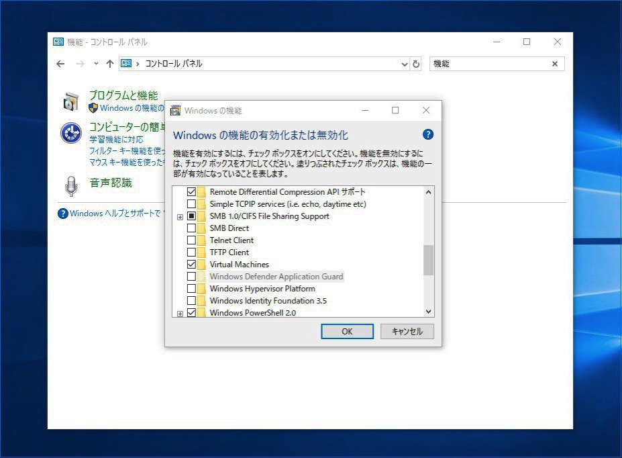This screenshot has width=622, height=458.
Task: Click the shield icon beside Windows の機能
Action: pos(93,108)
